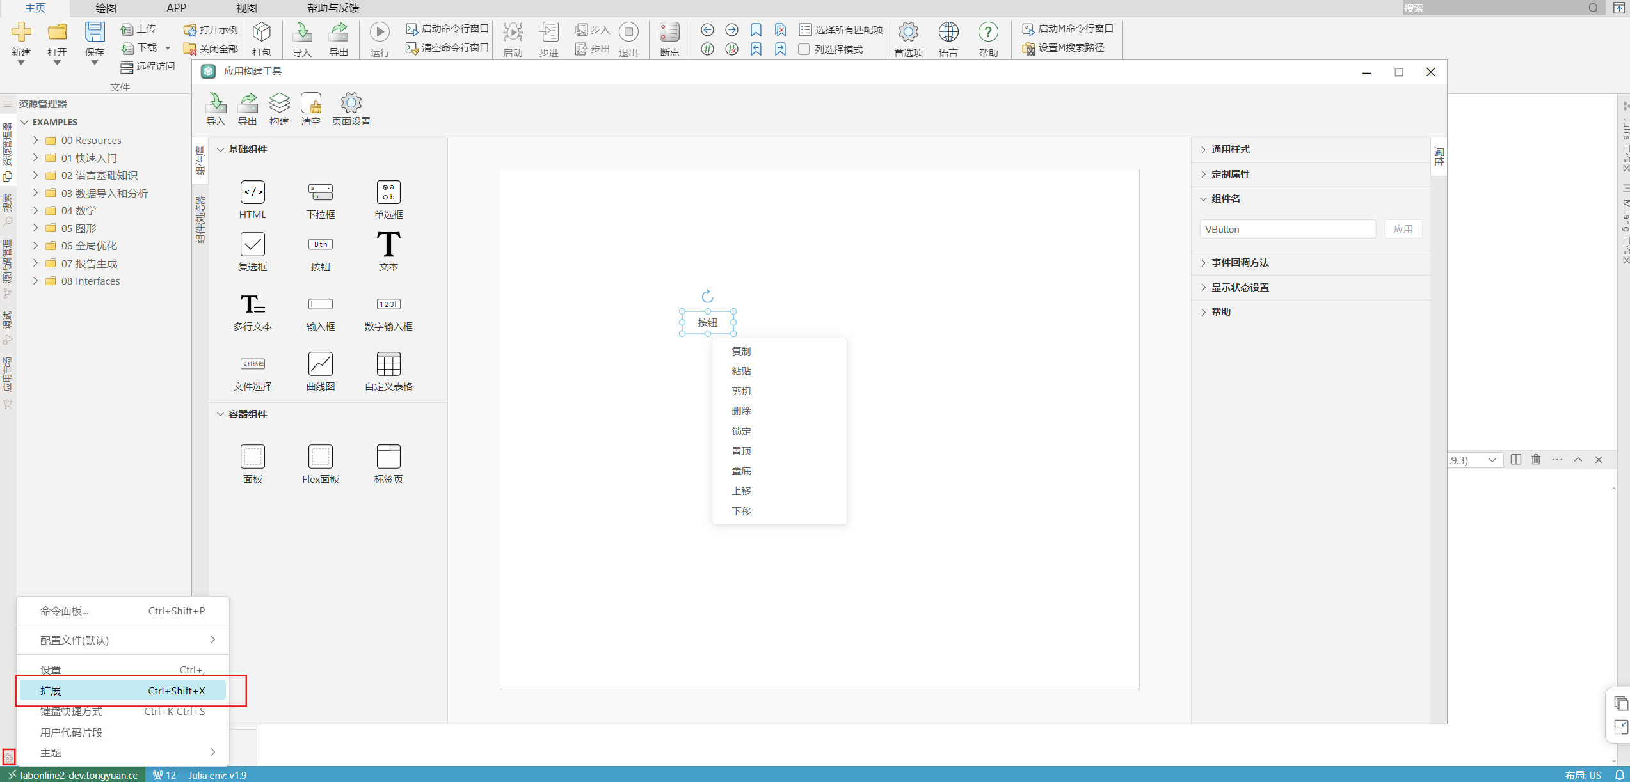Collapse the 基础组件 group
Screen dimensions: 1630x782
[x=220, y=150]
